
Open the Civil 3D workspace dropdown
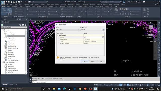(x=37, y=2)
